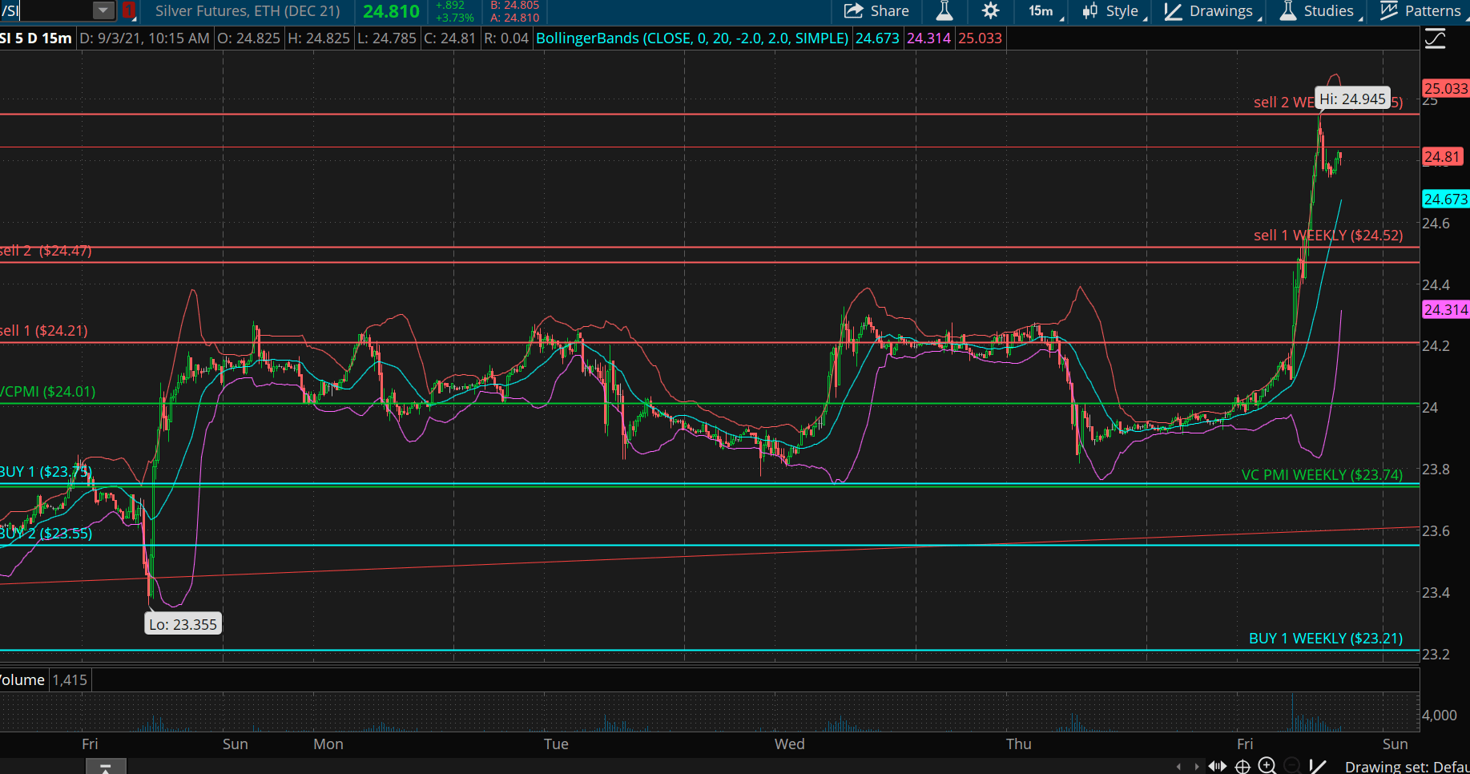Click the VC PMI WEEKLY ($23.74) label
The image size is (1470, 774).
point(1322,475)
